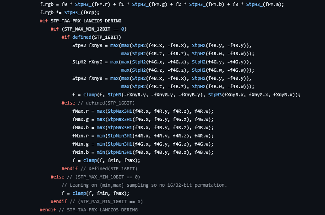Click the last #endif STP_TAA_PRX_LANCZOS_DERING line
The height and width of the screenshot is (215, 325).
(x=89, y=210)
